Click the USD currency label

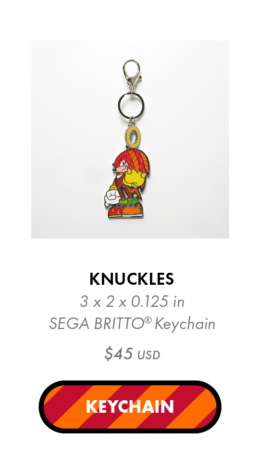(149, 355)
